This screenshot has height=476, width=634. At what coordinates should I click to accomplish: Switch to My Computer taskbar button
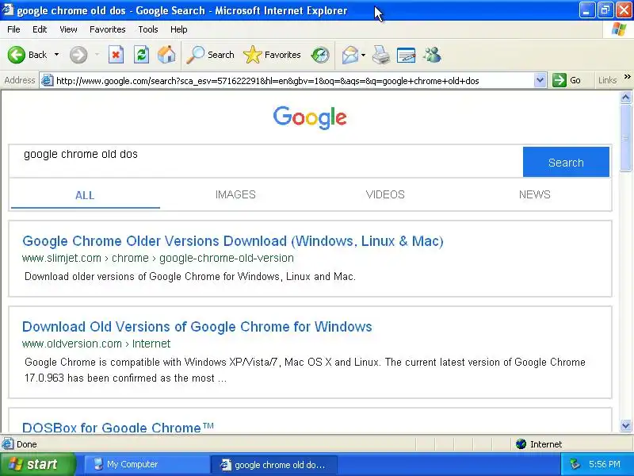[x=146, y=464]
